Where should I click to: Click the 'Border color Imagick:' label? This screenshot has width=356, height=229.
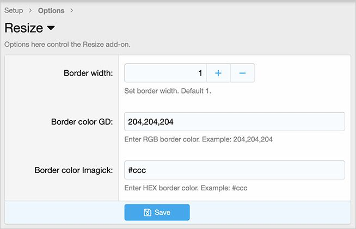point(73,170)
